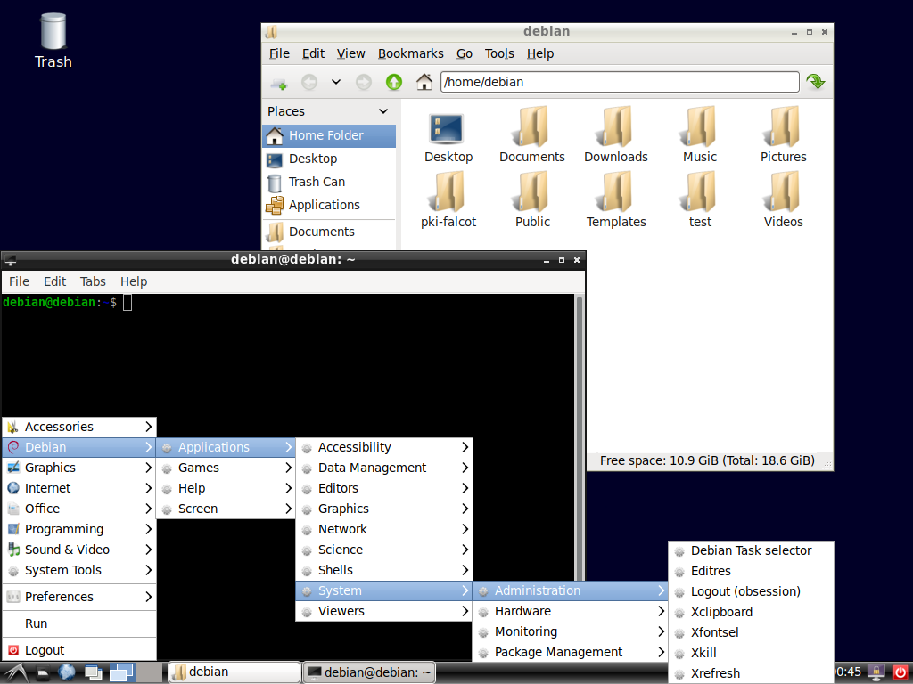Click the refresh arrow in the address bar
The width and height of the screenshot is (913, 684).
coord(815,81)
